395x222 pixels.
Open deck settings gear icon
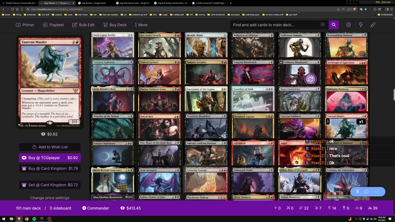(348, 25)
